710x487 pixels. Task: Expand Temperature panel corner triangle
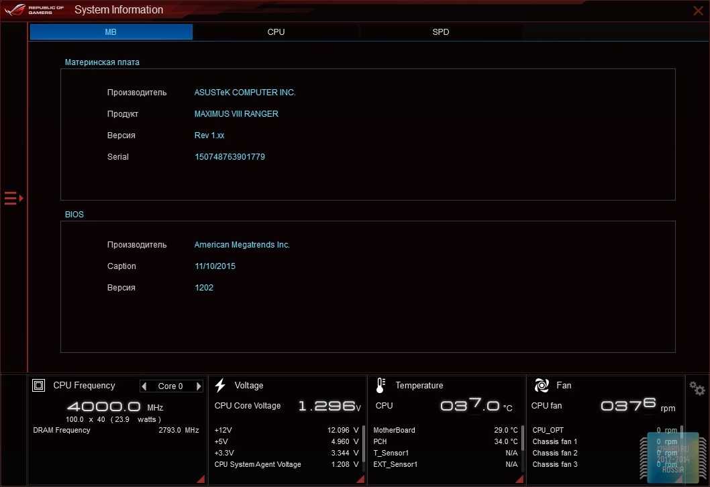coord(519,479)
